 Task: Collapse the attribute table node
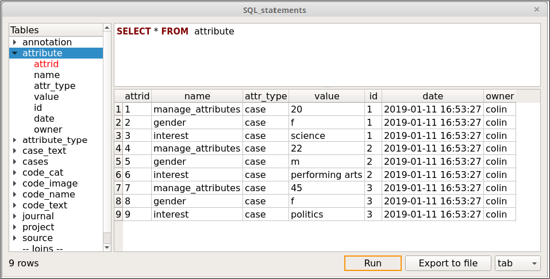15,53
